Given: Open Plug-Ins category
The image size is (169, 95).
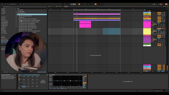Looking at the screenshot, I should click(4, 27).
